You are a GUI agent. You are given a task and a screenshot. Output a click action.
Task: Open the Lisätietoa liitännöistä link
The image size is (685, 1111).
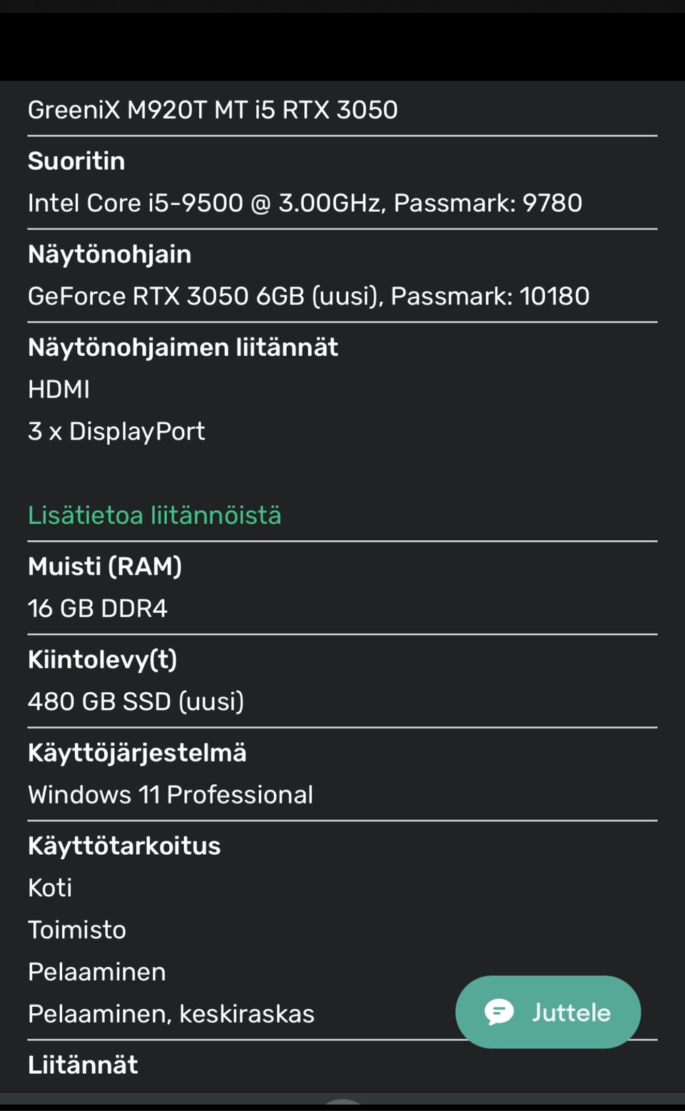(154, 515)
